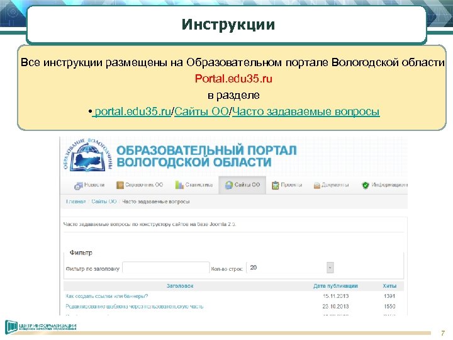Image resolution: width=453 pixels, height=340 pixels.
Task: Click the Сайты ОО breadcrumb link
Action: tap(104, 201)
